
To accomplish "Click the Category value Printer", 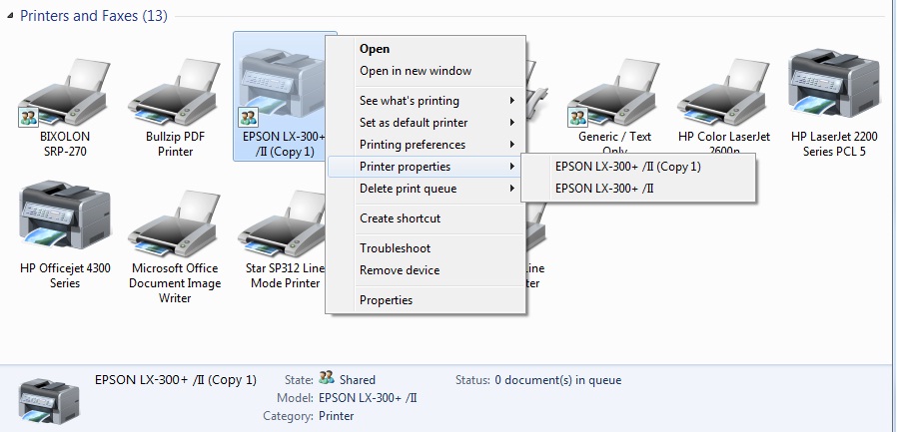I will [x=336, y=416].
